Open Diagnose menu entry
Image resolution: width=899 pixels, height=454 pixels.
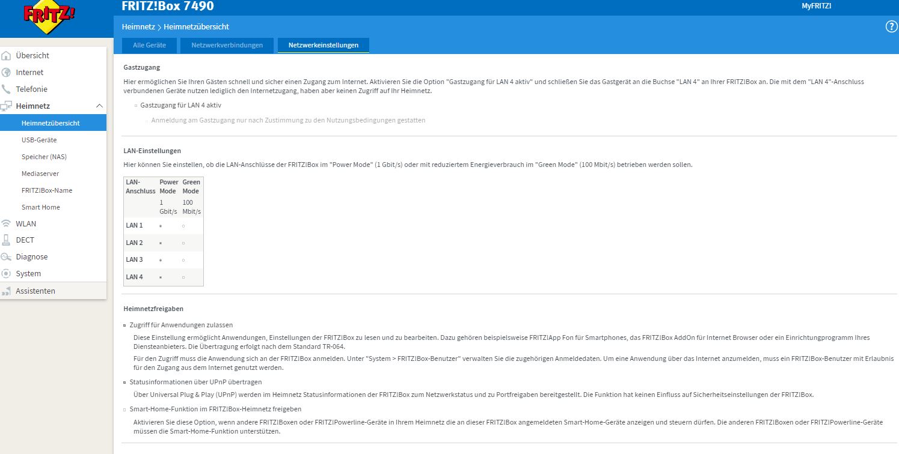(32, 257)
